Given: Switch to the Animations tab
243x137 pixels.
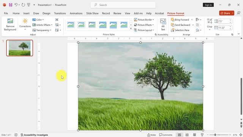Looking at the screenshot, I should [76, 13].
